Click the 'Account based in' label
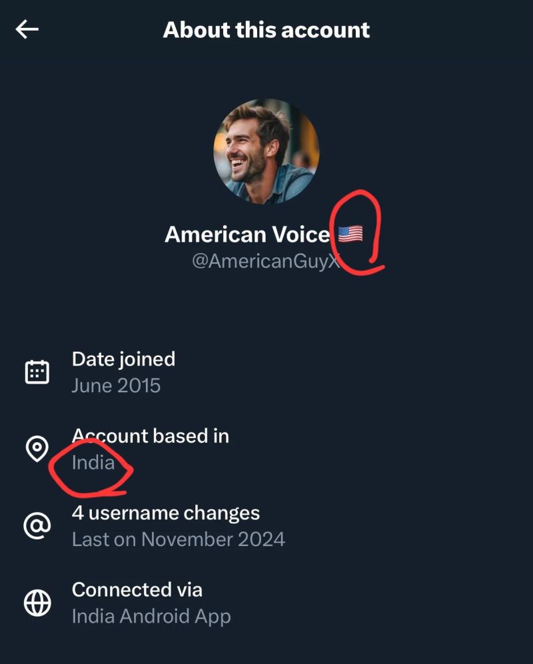 point(150,436)
